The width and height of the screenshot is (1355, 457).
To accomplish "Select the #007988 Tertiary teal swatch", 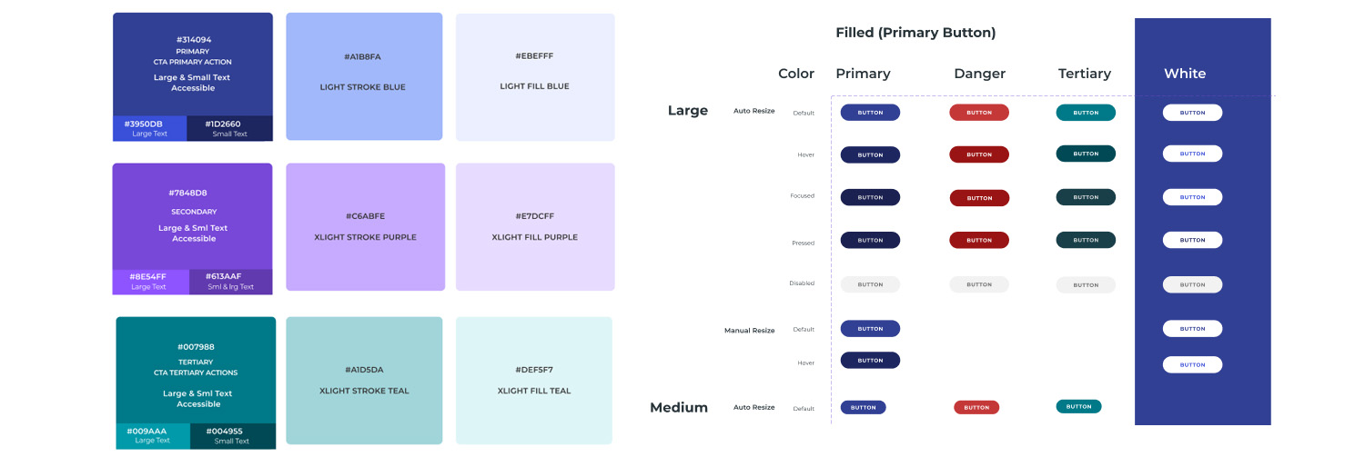I will (x=196, y=370).
